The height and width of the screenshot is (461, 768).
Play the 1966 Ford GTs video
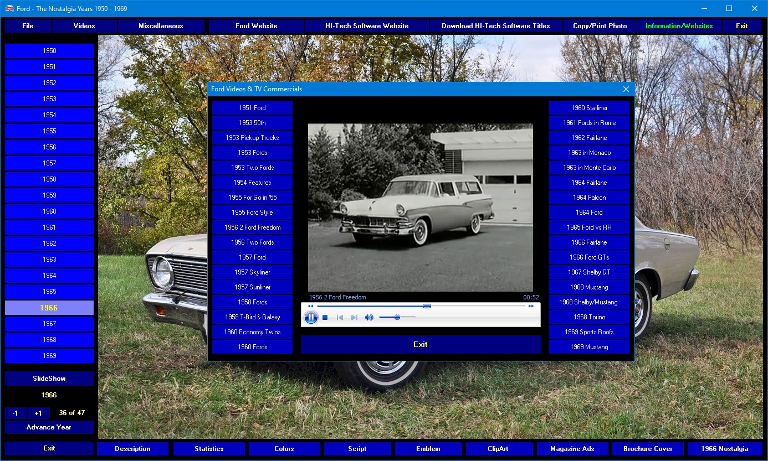point(589,257)
